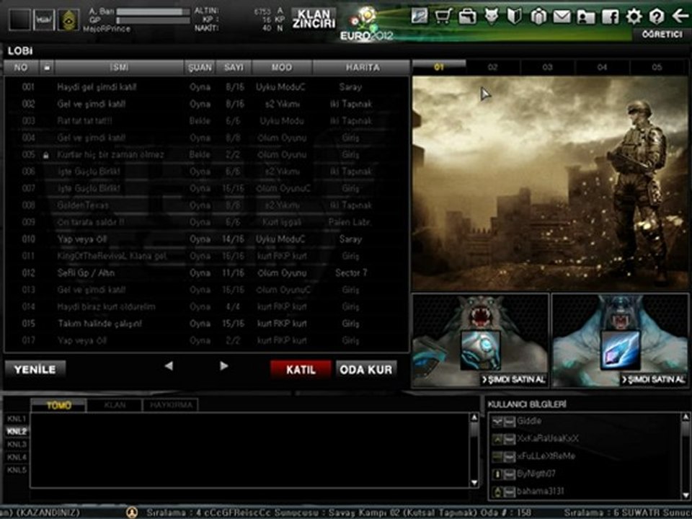Open the help question mark icon

(656, 17)
